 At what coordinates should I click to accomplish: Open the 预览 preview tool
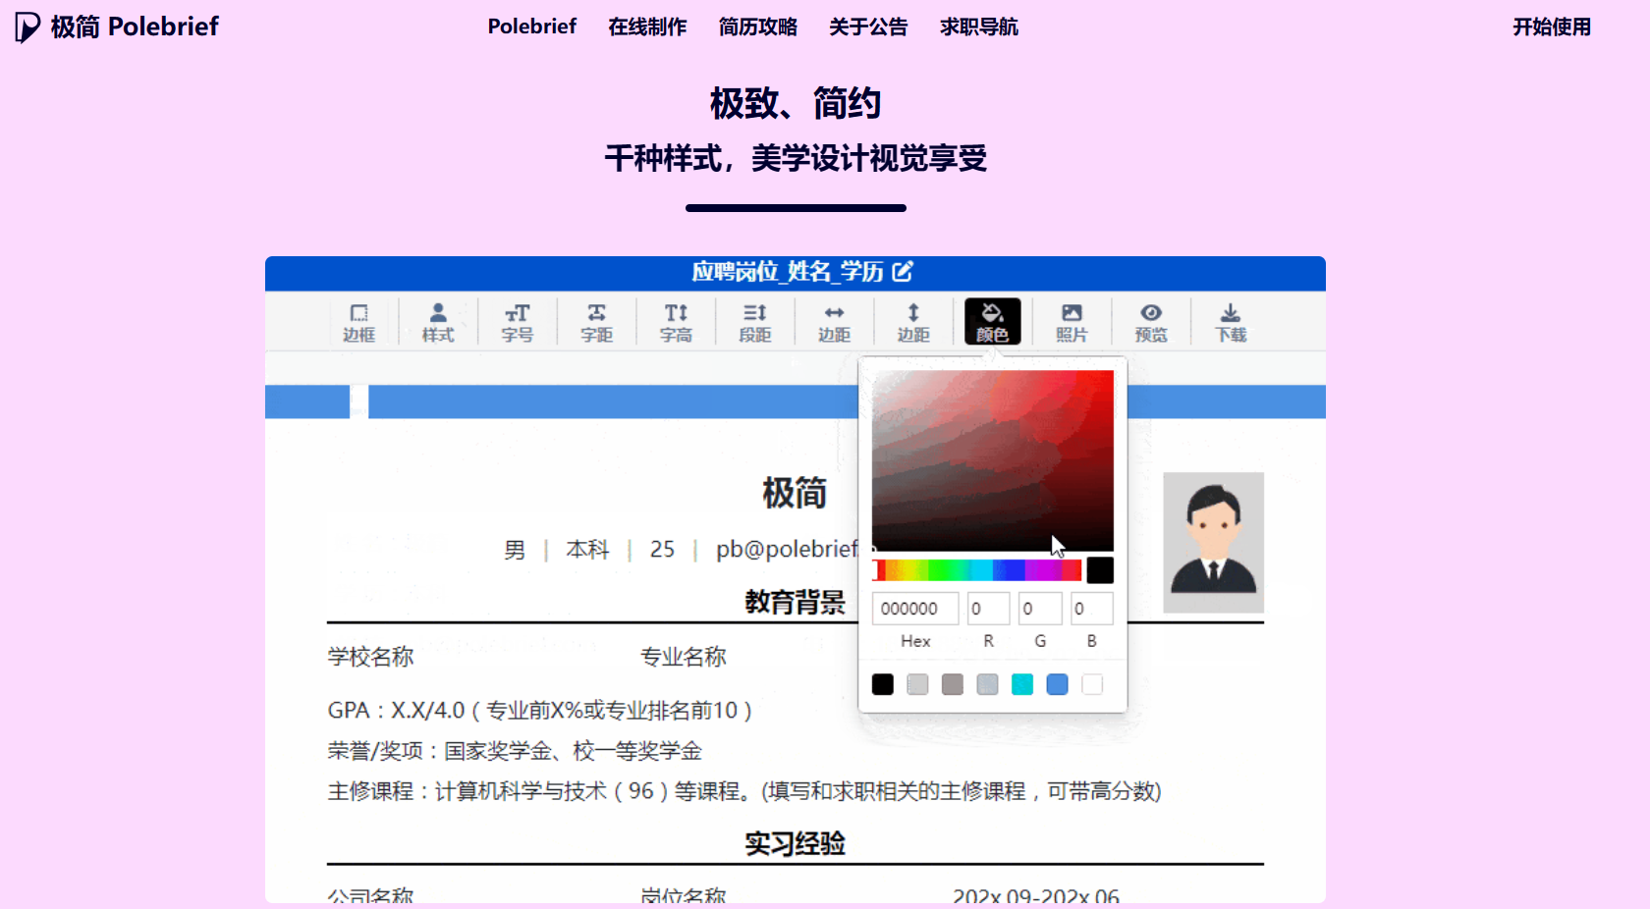click(x=1150, y=322)
